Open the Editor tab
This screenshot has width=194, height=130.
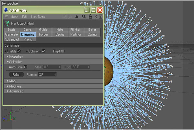92,30
